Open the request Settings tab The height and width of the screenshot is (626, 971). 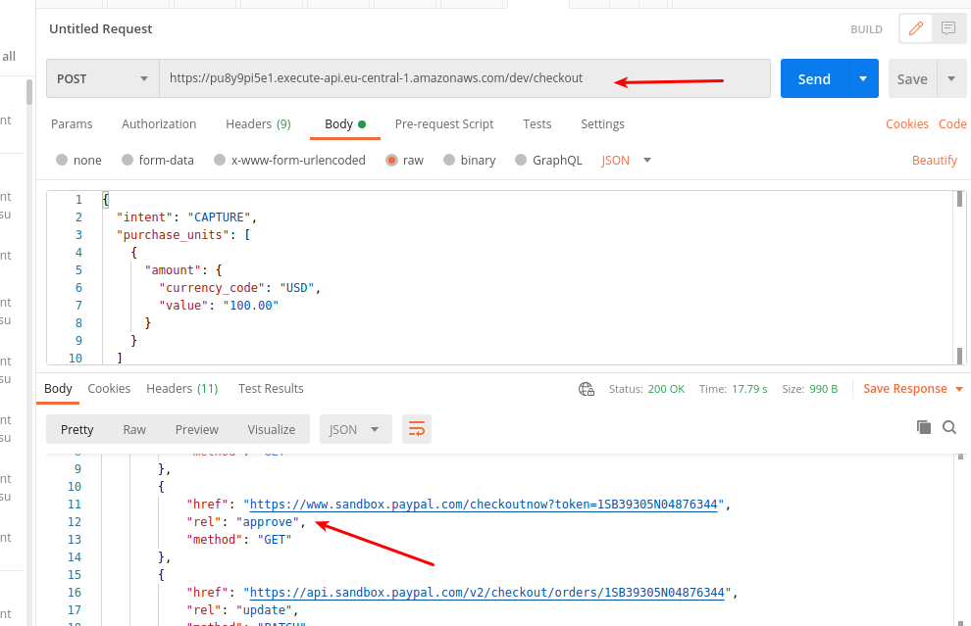coord(602,124)
